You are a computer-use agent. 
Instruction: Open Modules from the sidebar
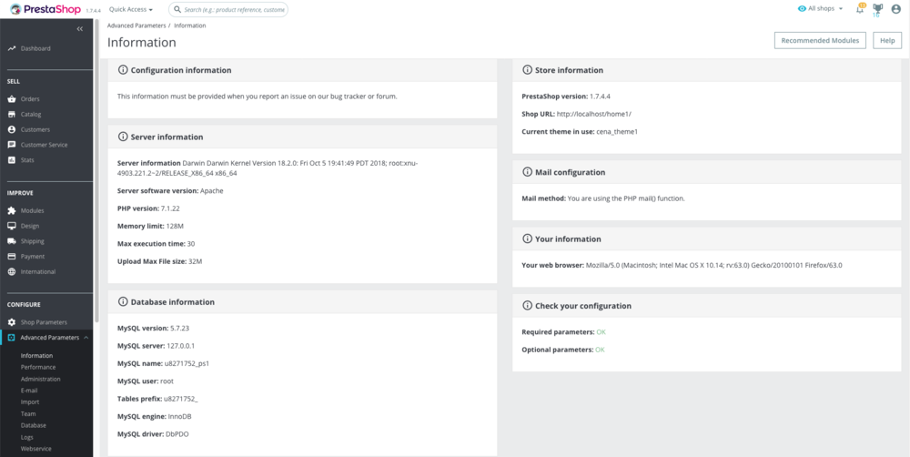point(32,210)
